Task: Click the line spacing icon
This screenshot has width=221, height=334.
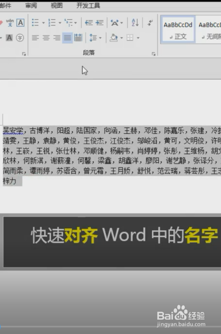Action: (x=93, y=38)
